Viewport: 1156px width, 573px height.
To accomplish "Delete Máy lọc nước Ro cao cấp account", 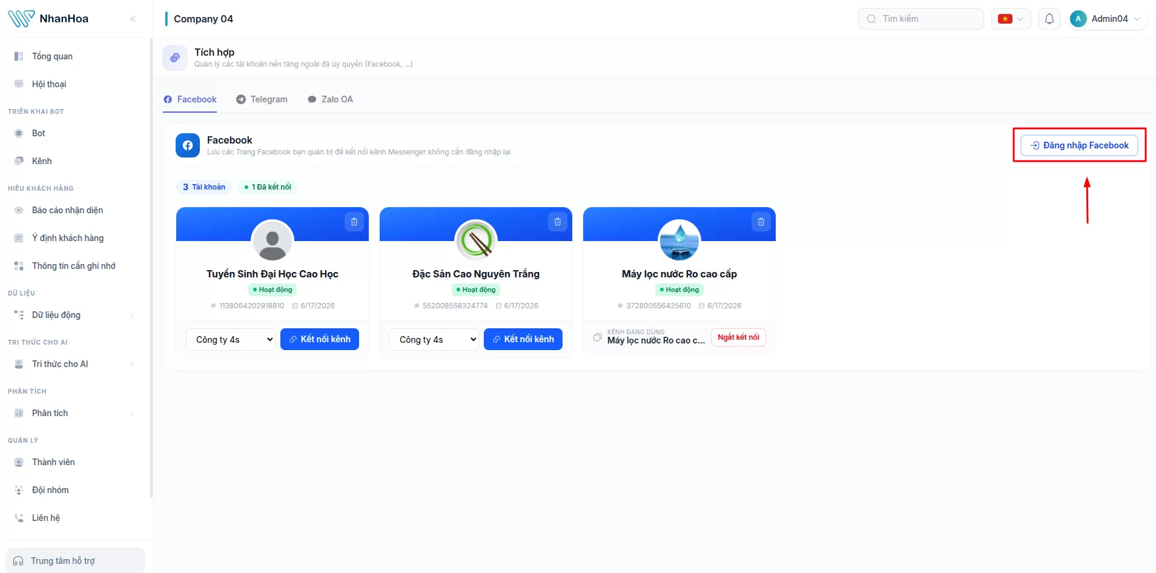I will point(761,222).
